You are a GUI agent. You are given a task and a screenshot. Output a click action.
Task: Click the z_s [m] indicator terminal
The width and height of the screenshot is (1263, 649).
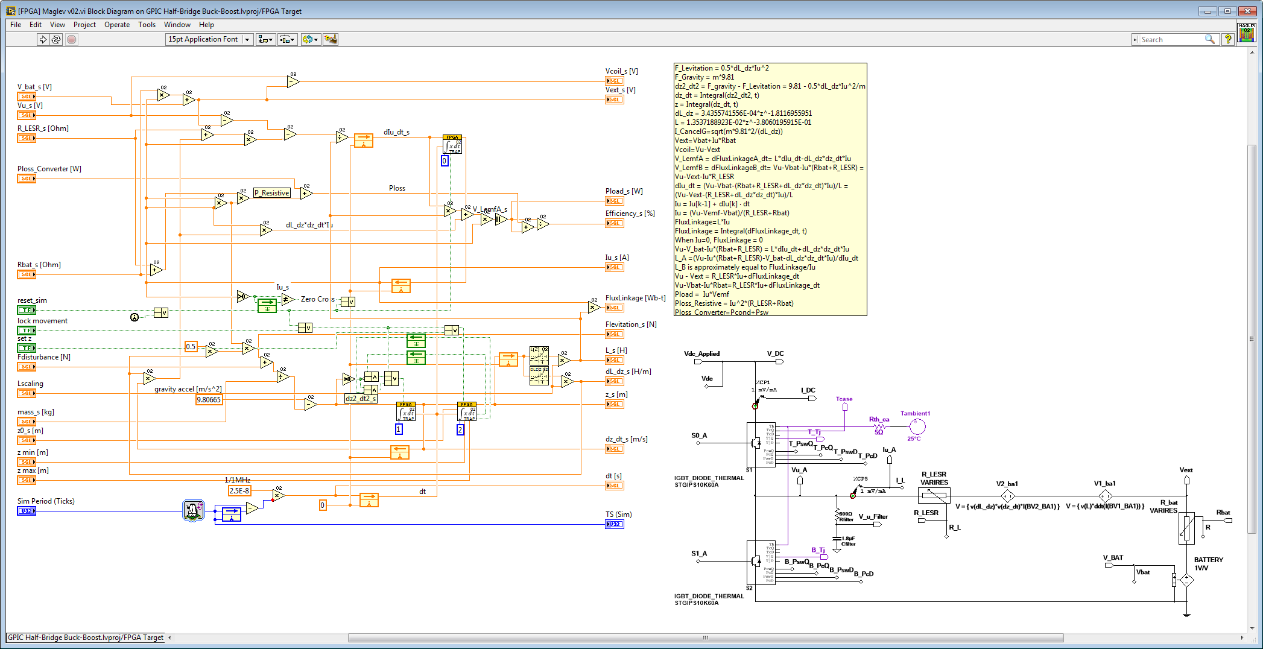tap(615, 404)
